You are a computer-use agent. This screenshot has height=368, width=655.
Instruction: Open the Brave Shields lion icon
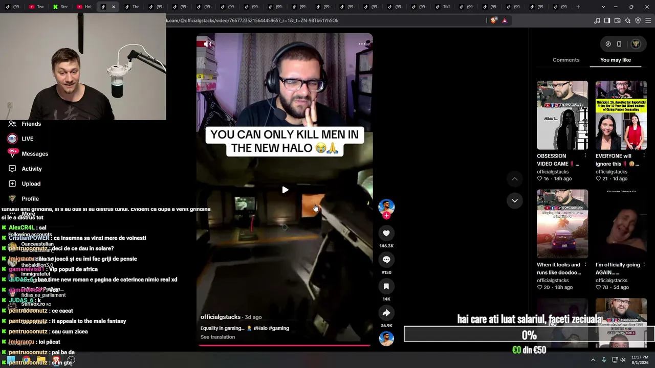coord(493,20)
